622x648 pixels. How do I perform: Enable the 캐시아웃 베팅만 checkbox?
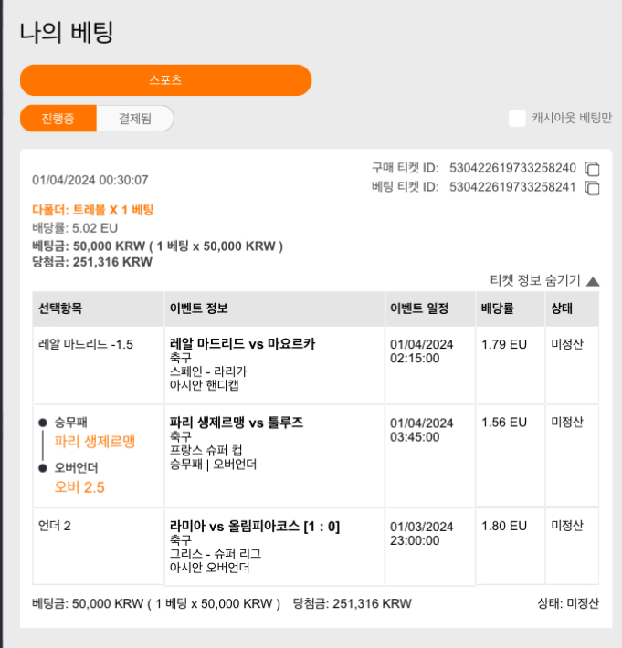coord(517,119)
